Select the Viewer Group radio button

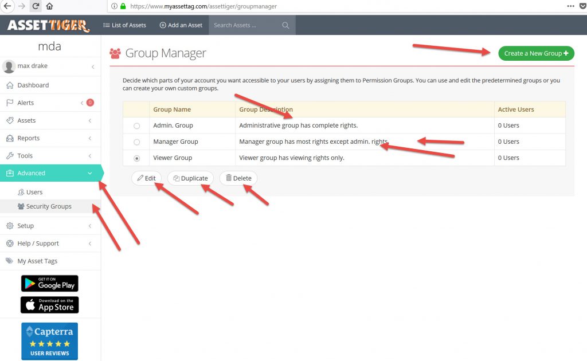coord(136,158)
